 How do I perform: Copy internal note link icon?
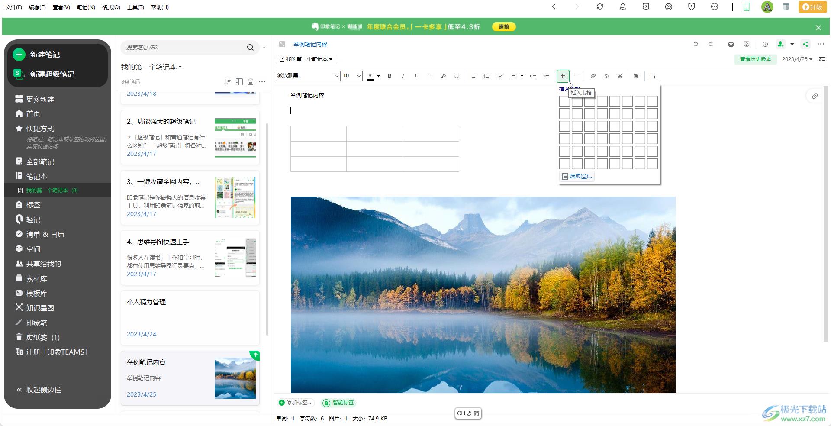pos(815,96)
